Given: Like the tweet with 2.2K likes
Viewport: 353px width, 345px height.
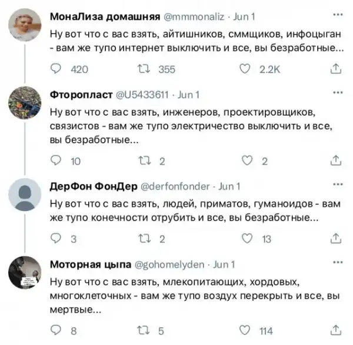Looking at the screenshot, I should click(x=248, y=70).
